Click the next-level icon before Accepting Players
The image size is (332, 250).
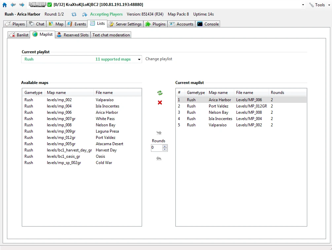[85, 15]
